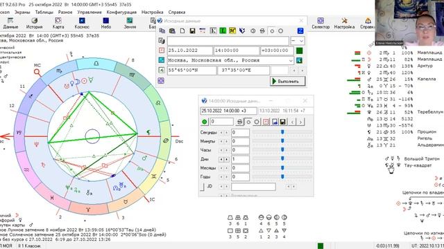Click the K icon in Исходные данные

[x=213, y=30]
